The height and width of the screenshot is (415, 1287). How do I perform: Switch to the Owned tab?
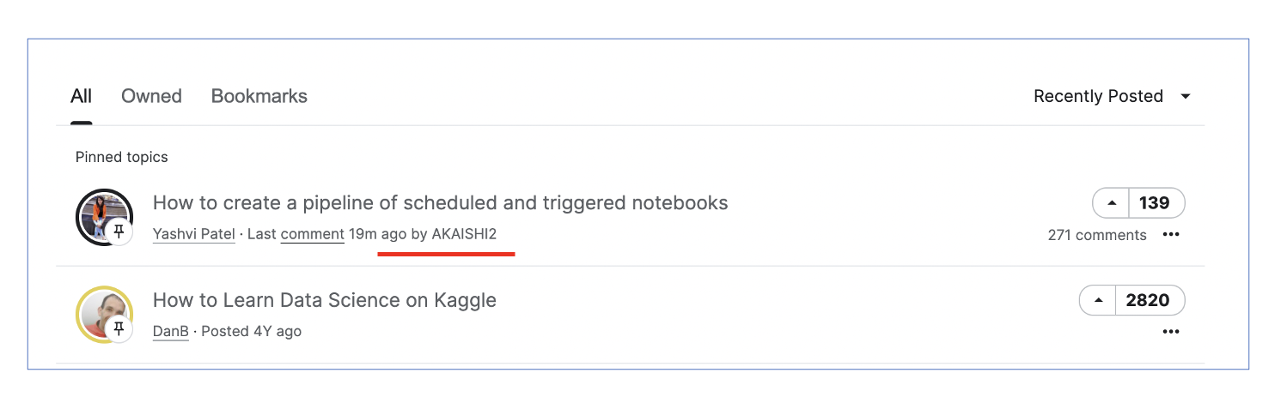[x=151, y=96]
